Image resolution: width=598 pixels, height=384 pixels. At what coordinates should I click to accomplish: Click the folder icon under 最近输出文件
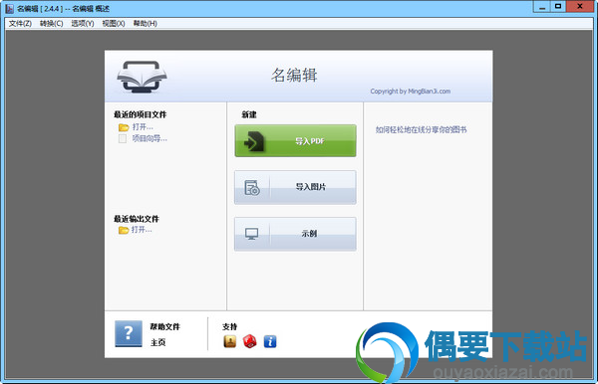(x=124, y=230)
